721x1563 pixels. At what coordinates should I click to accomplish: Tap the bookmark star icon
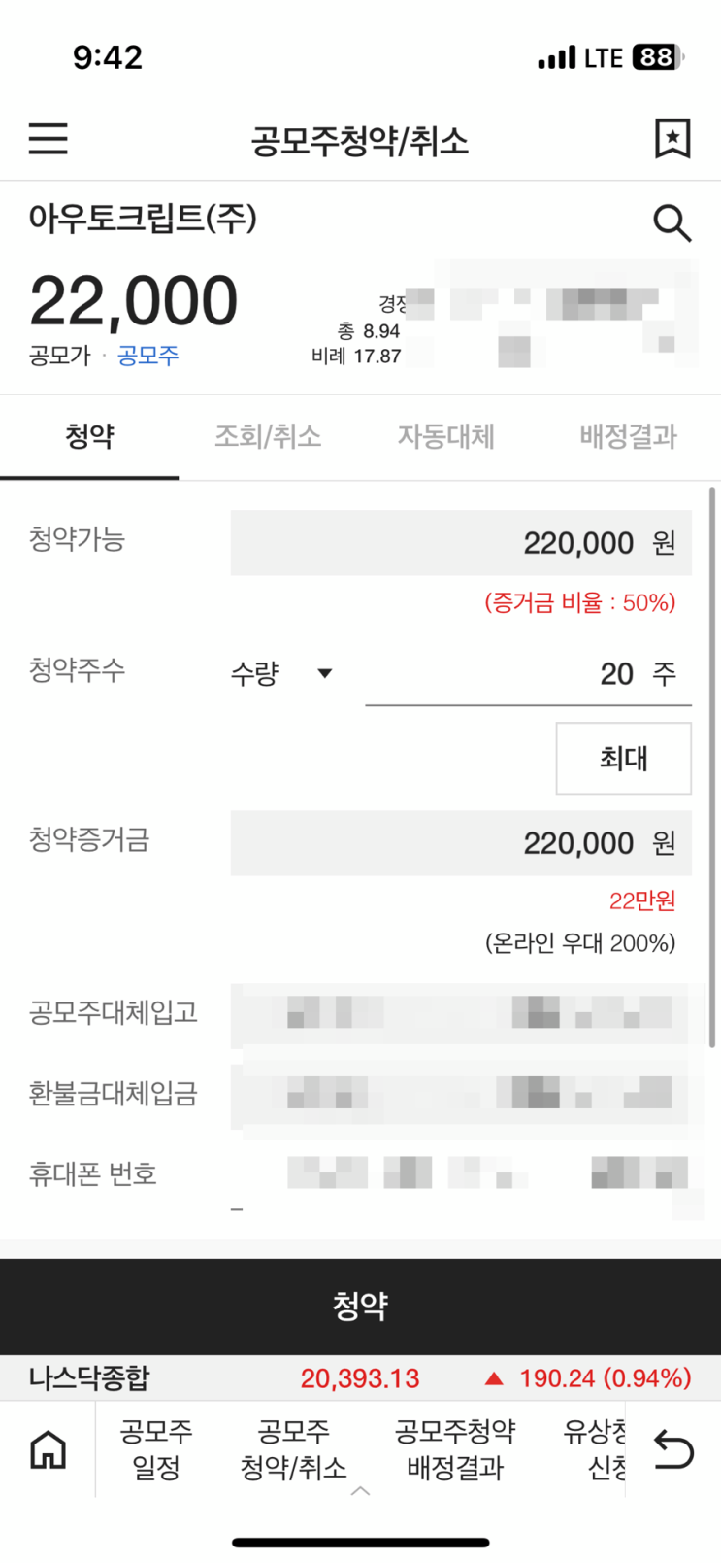coord(672,139)
